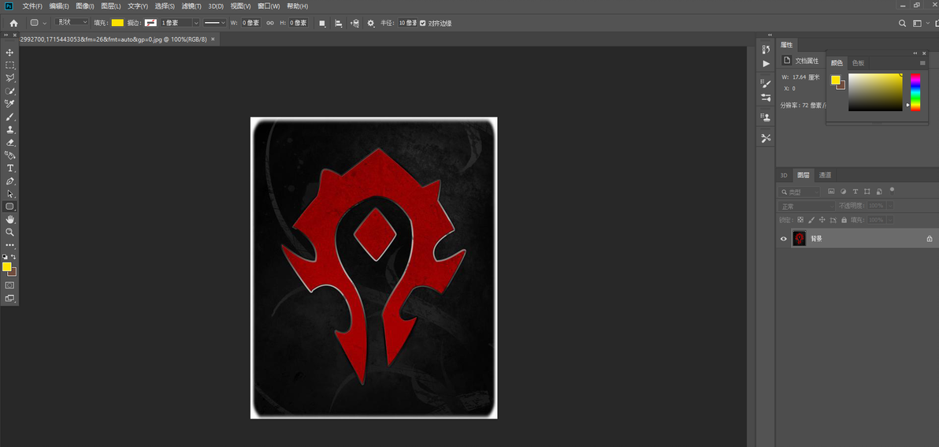Swap foreground and background colors
The width and height of the screenshot is (939, 447).
point(13,256)
